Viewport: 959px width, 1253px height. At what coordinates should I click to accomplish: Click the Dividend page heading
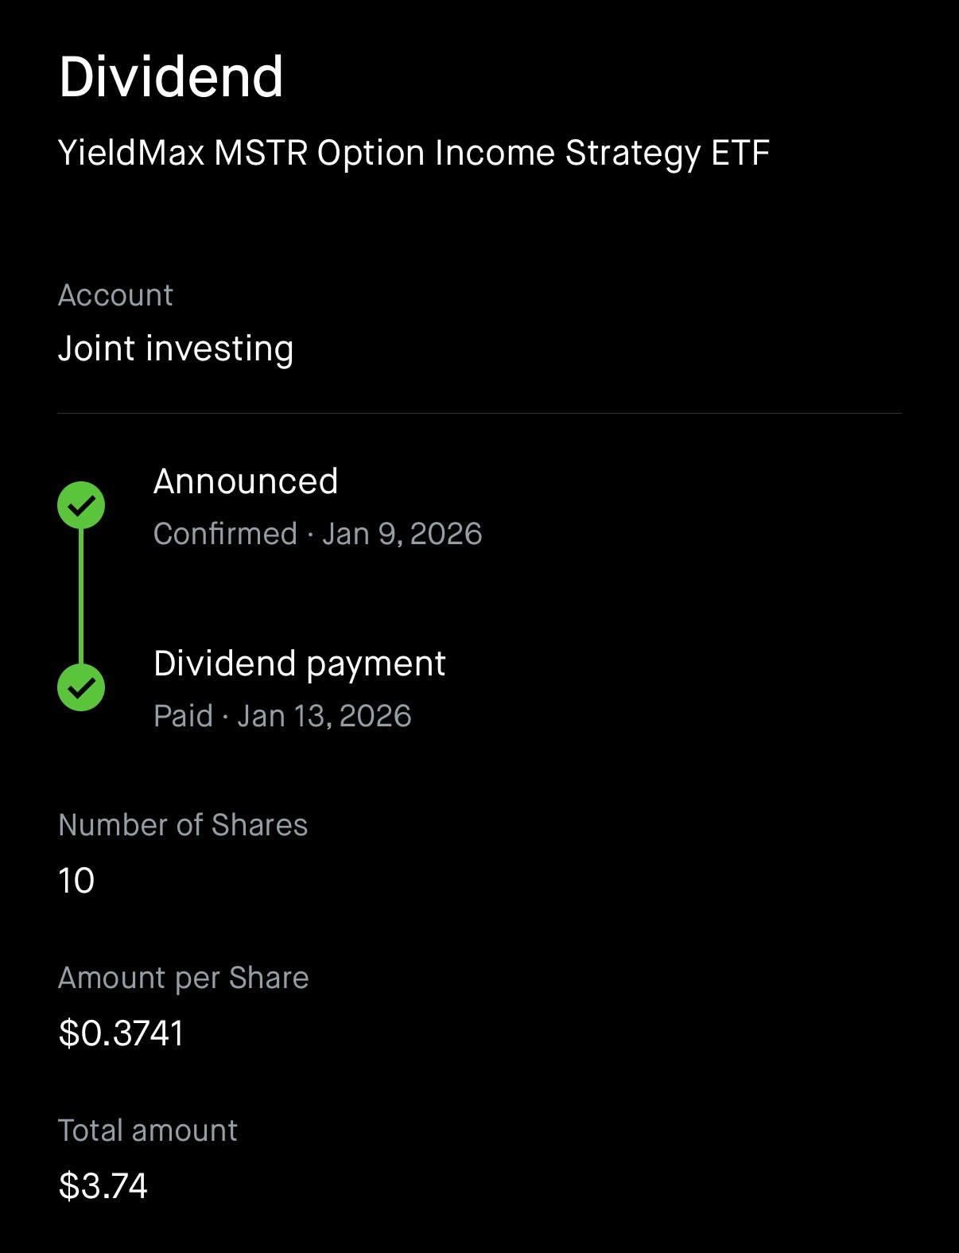[x=171, y=77]
